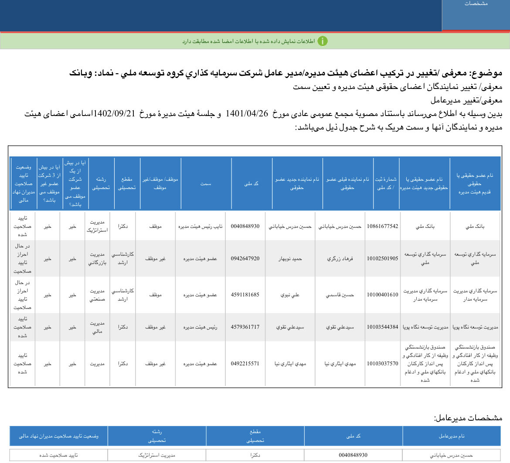The width and height of the screenshot is (510, 463).
Task: Click the green information icon in the banner
Action: (x=322, y=40)
